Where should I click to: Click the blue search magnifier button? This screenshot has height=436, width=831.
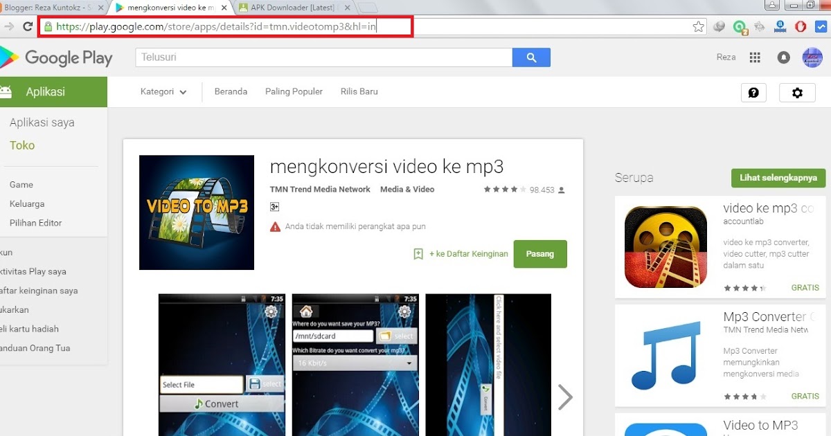point(531,57)
